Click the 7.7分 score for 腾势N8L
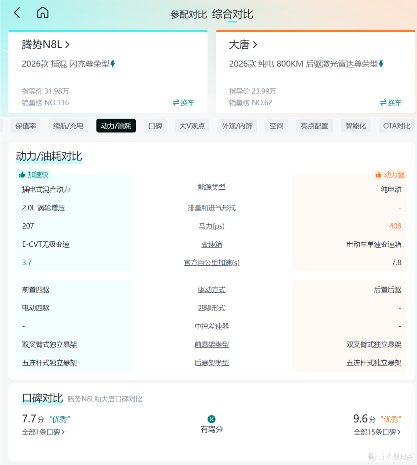The image size is (417, 465). [x=33, y=419]
